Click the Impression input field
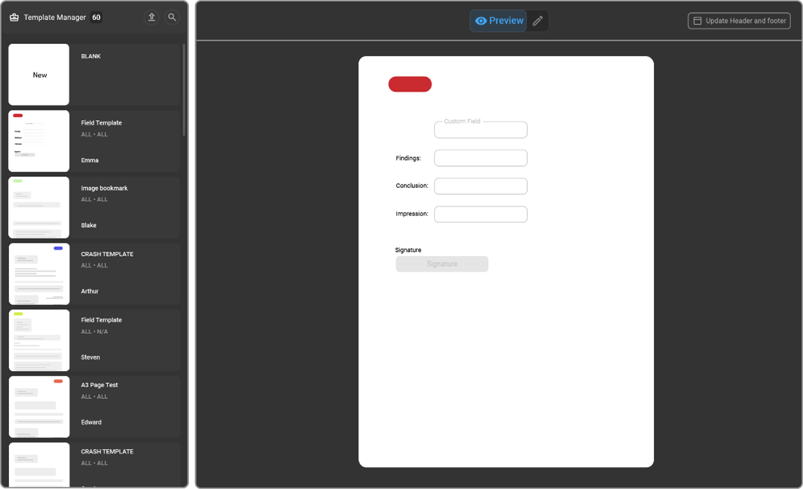 point(480,213)
